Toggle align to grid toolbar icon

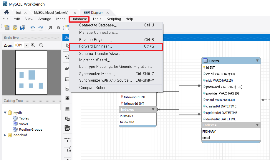coord(59,28)
